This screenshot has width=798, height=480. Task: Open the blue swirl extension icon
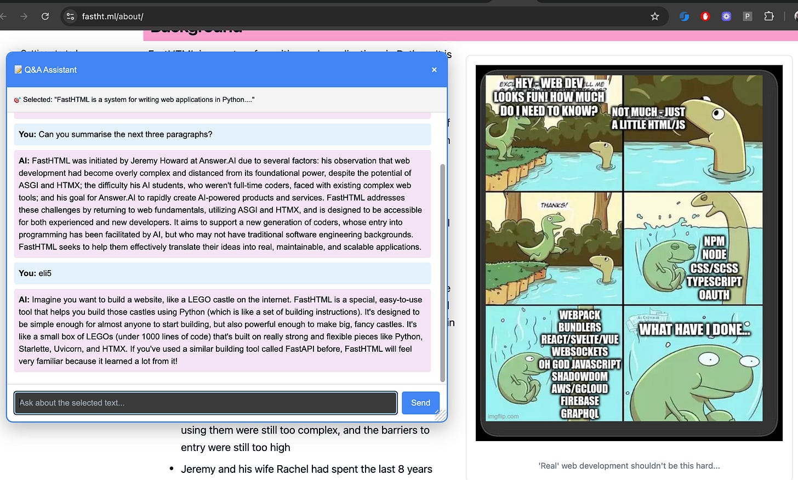point(684,16)
